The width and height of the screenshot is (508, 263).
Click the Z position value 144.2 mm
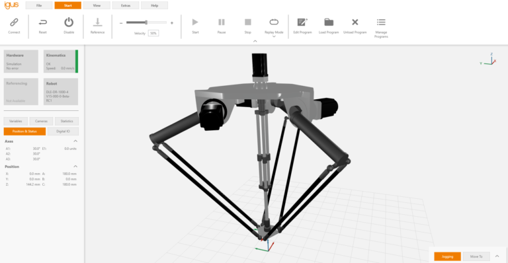tap(33, 184)
